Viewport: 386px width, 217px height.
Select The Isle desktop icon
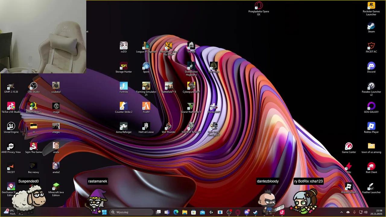pyautogui.click(x=191, y=47)
